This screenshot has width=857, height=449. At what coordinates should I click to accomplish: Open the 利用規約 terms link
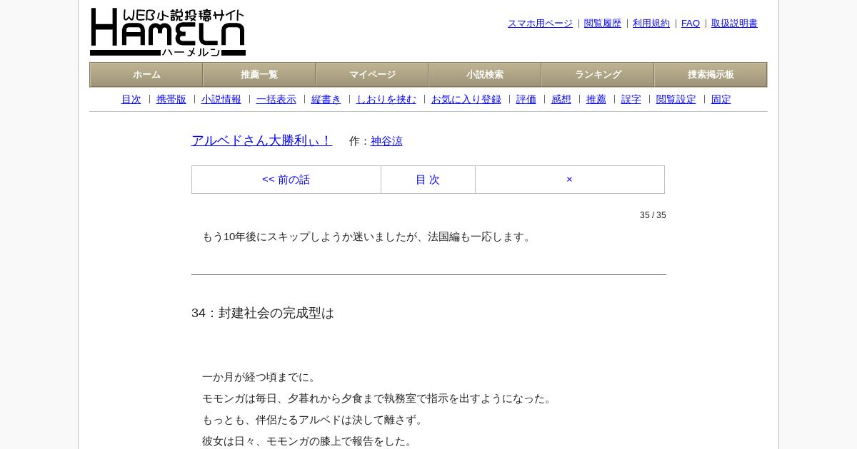[x=651, y=24]
